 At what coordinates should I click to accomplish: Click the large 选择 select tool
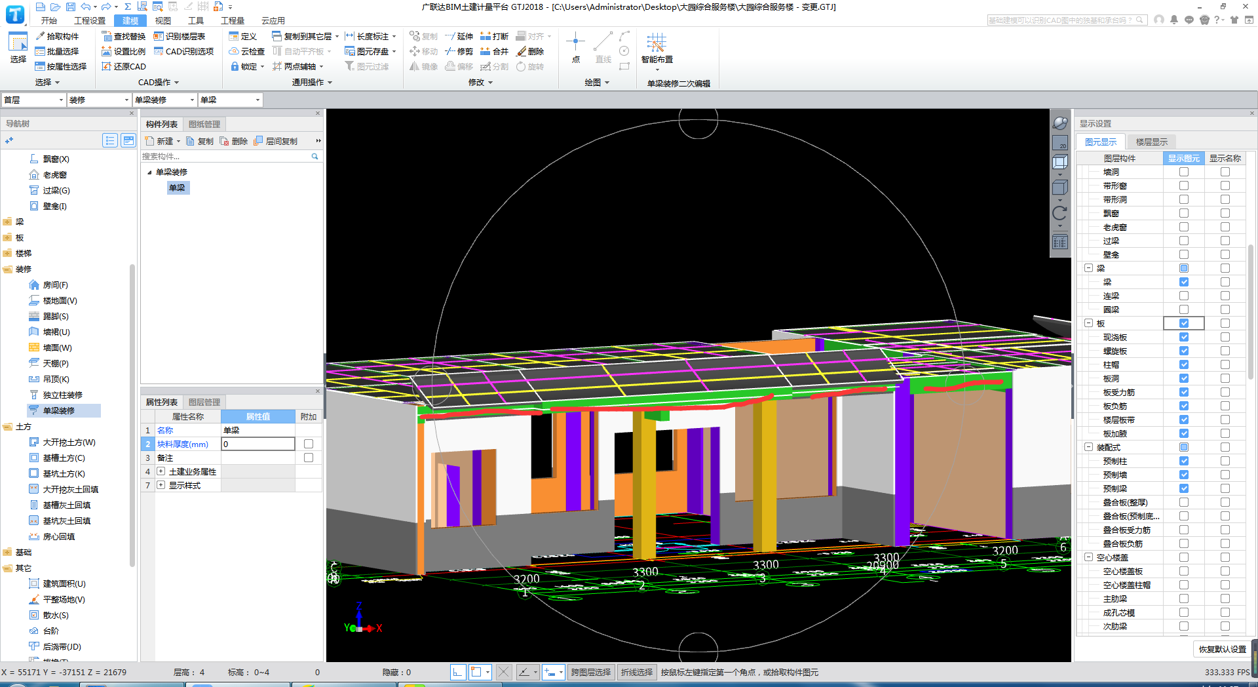(x=18, y=47)
